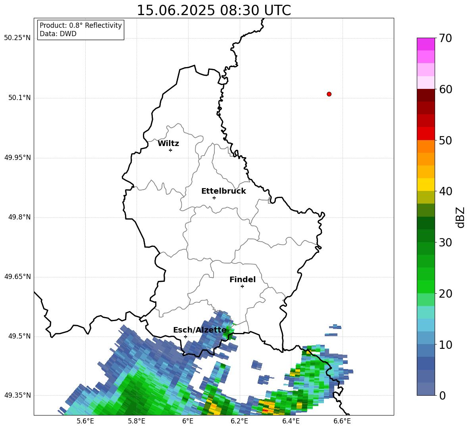Screen dimensions: 470x429
Task: Click the 49.8°N latitude label
Action: coord(19,217)
